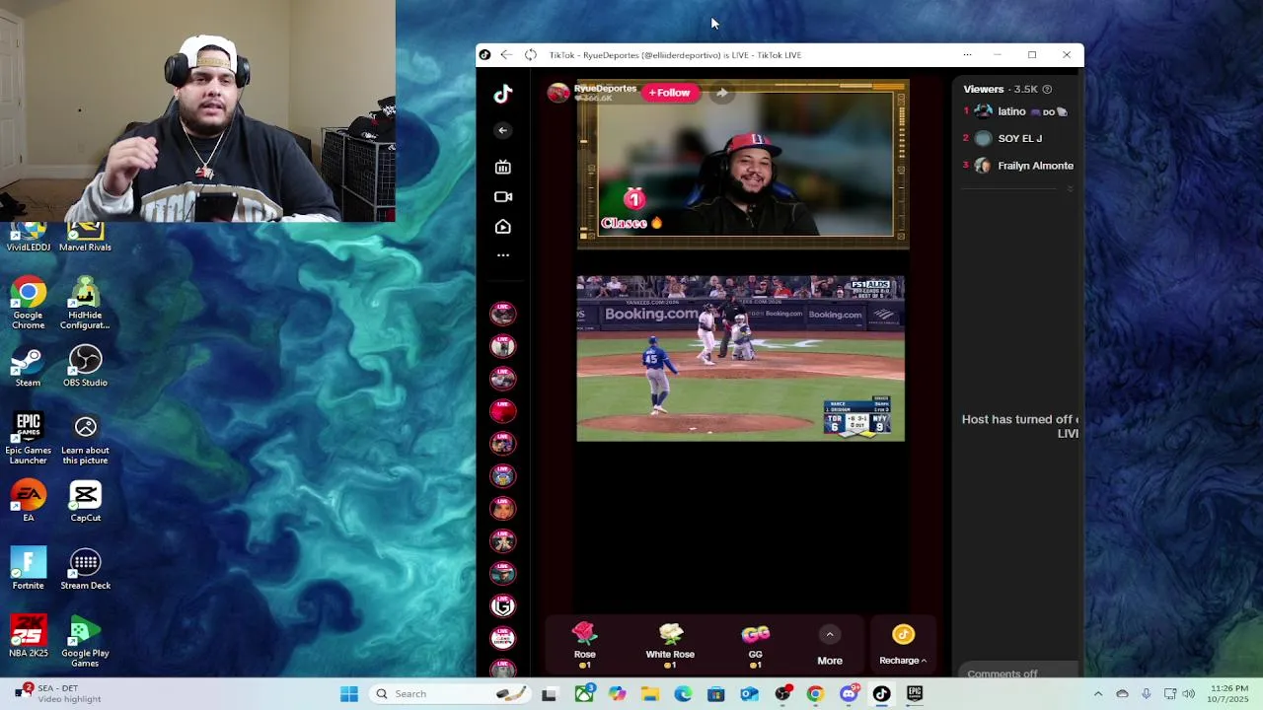Select top viewer latino

[1017, 111]
